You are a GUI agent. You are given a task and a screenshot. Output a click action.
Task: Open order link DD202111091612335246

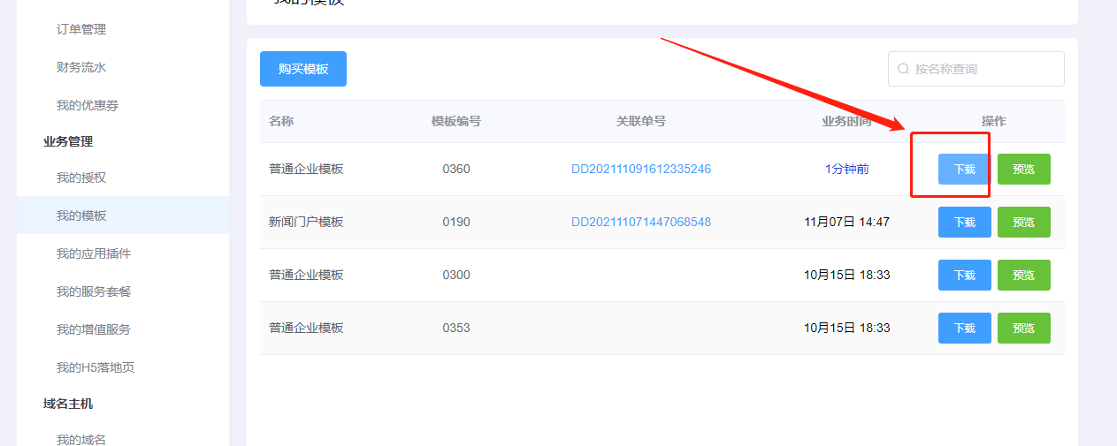click(640, 169)
